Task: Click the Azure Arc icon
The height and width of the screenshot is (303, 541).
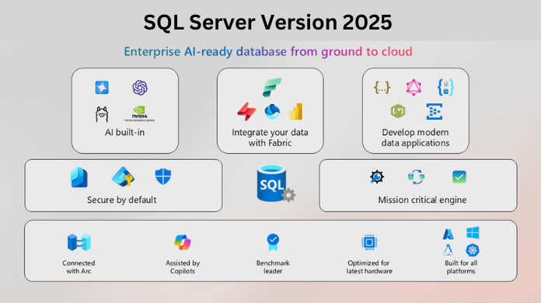Action: [79, 242]
